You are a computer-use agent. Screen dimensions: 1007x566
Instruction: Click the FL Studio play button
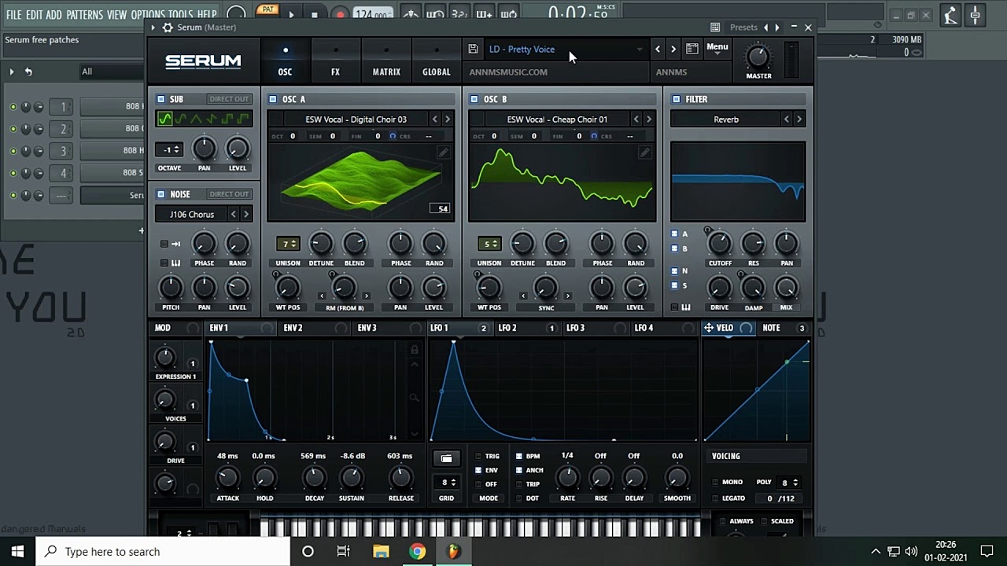pyautogui.click(x=291, y=14)
